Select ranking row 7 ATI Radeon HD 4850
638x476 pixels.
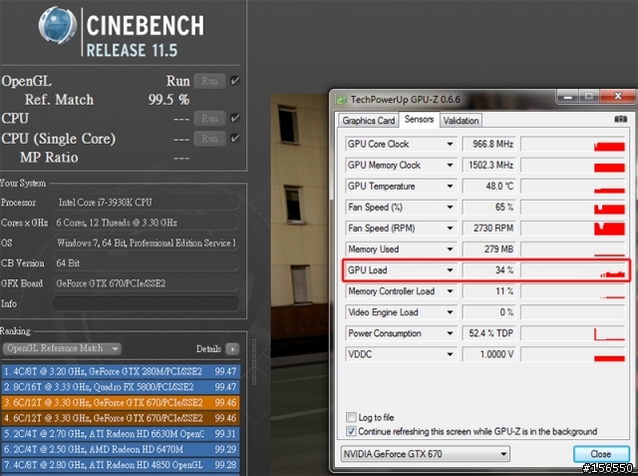pos(121,465)
